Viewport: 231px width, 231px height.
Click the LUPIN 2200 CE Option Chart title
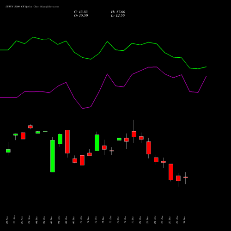tap(32, 7)
